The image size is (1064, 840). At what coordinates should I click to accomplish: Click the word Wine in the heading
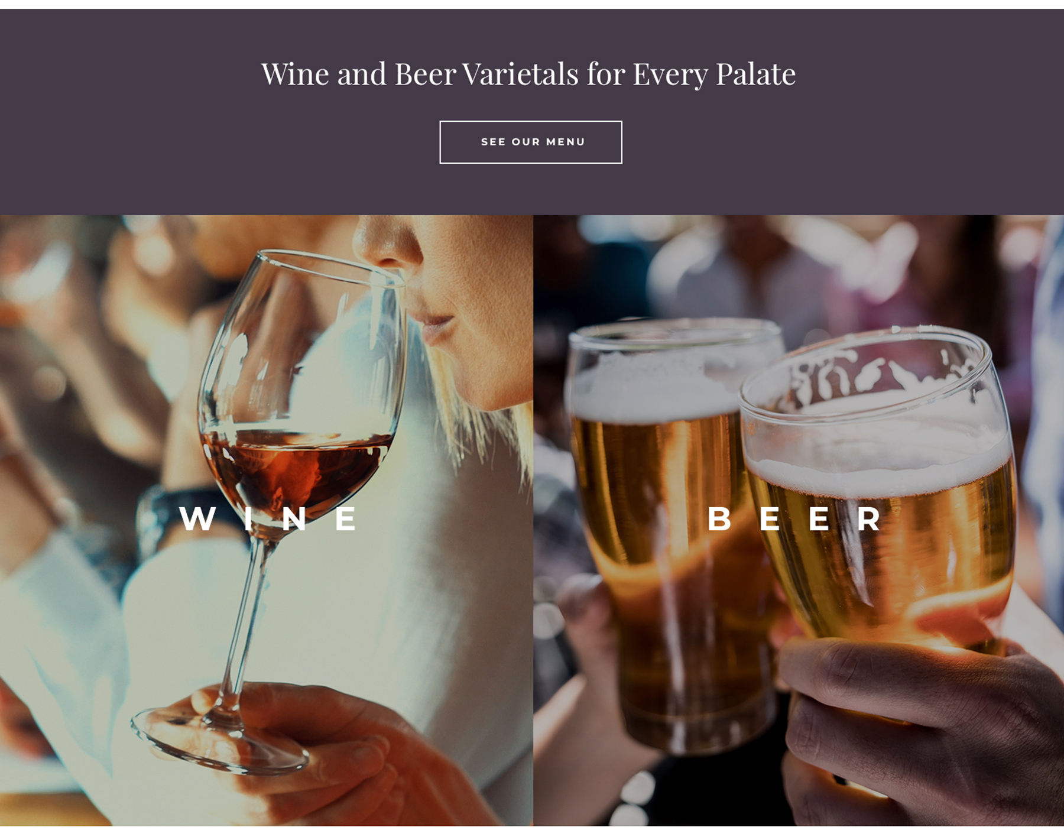click(x=295, y=74)
